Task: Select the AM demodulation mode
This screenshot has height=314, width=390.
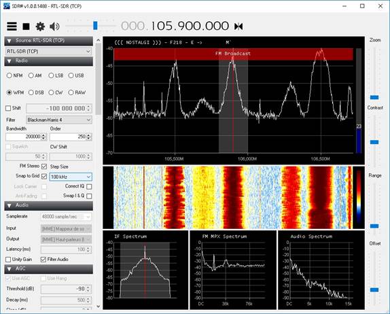Action: pos(35,75)
